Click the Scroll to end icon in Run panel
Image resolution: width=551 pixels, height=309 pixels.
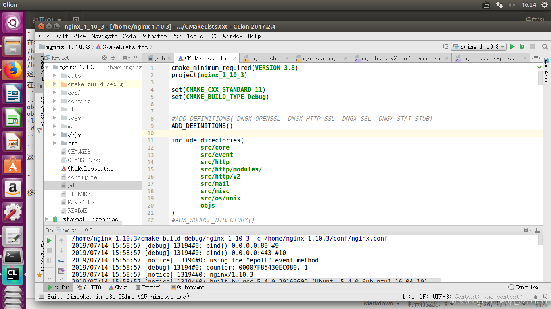61,271
